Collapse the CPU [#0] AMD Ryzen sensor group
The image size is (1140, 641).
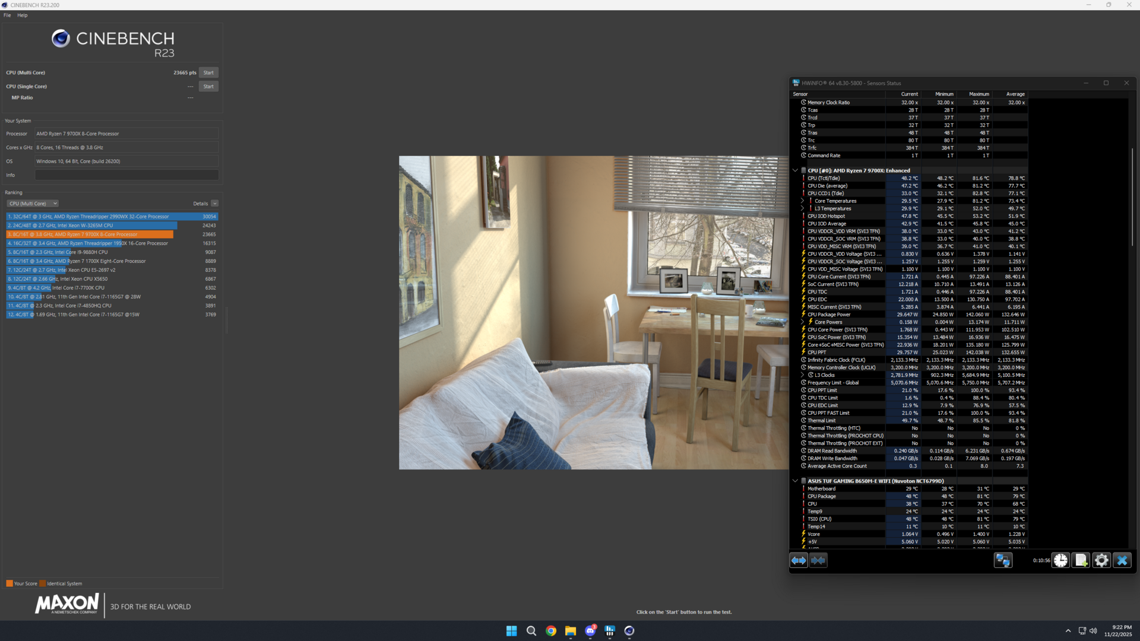pyautogui.click(x=795, y=170)
